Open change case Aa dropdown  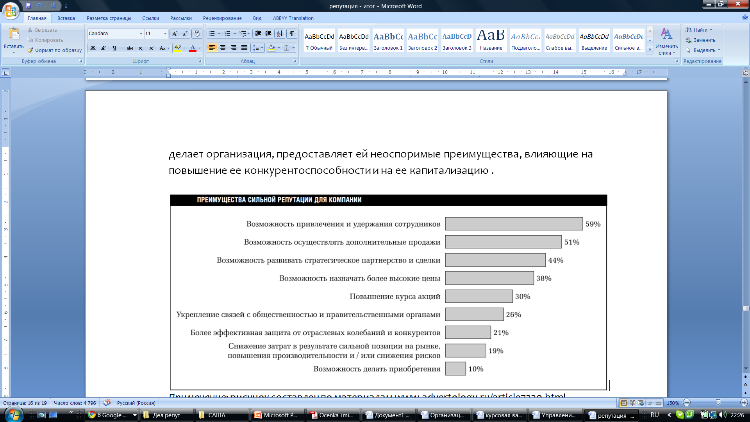coord(164,48)
